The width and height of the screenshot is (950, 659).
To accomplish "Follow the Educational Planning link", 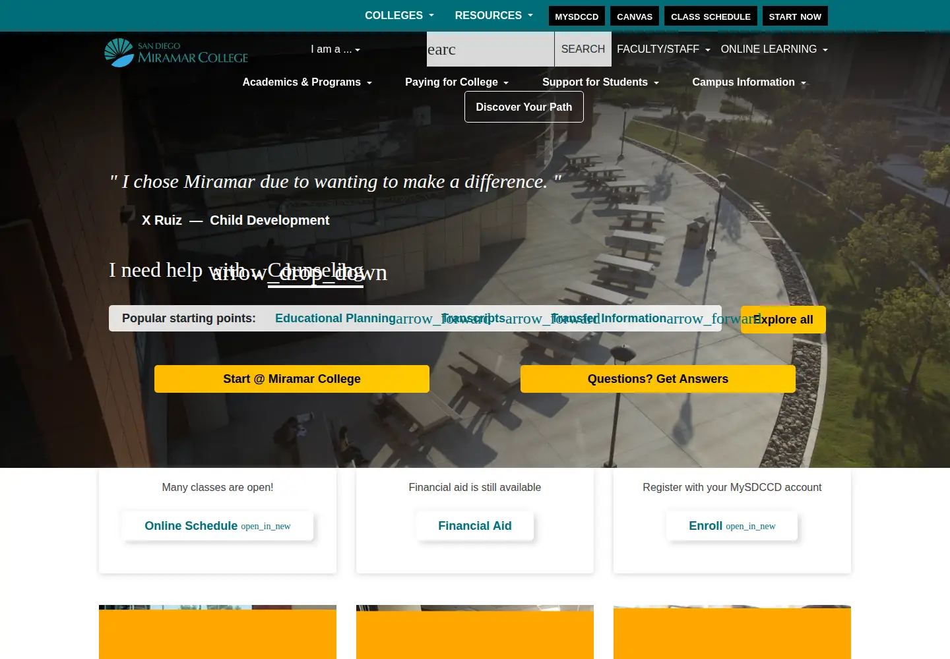I will pyautogui.click(x=335, y=318).
